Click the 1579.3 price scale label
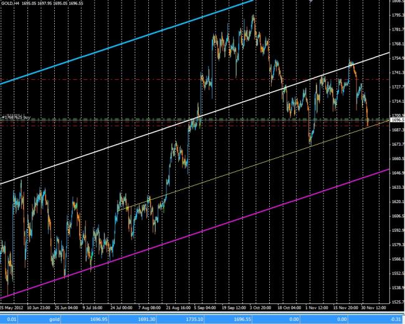 [x=398, y=244]
